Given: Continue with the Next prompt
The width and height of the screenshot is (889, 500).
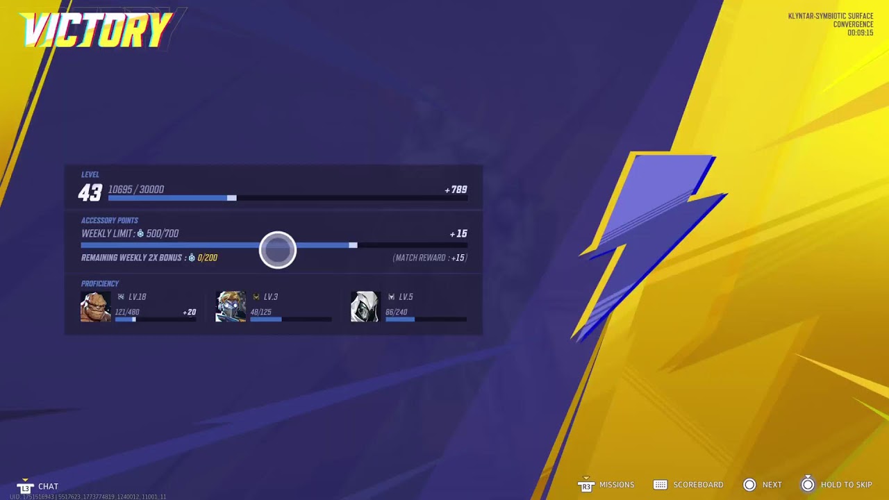Looking at the screenshot, I should coord(762,485).
